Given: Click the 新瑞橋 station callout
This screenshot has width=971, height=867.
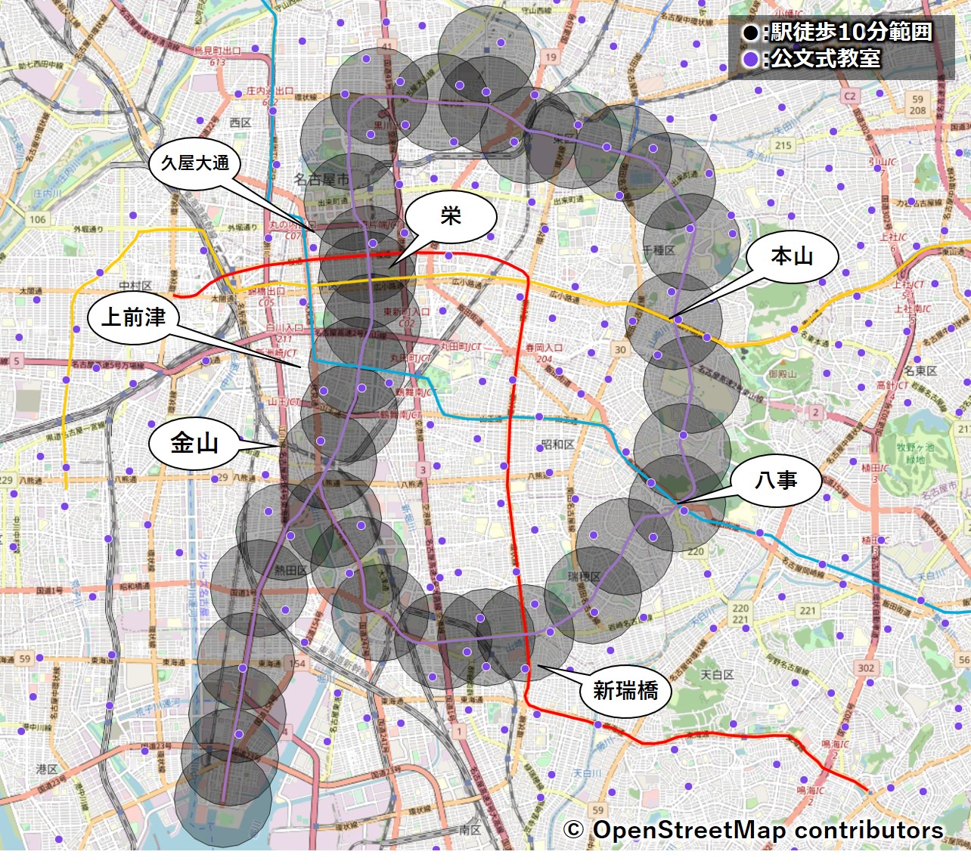Looking at the screenshot, I should pyautogui.click(x=625, y=690).
